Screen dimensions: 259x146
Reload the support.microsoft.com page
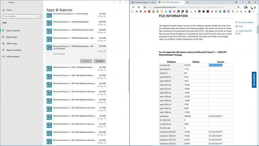pyautogui.click(x=139, y=7)
